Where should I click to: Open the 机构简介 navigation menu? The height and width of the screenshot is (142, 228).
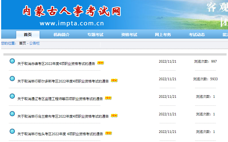pos(61,35)
